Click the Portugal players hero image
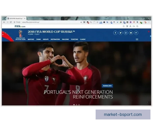This screenshot has width=153, height=122. click(76, 73)
